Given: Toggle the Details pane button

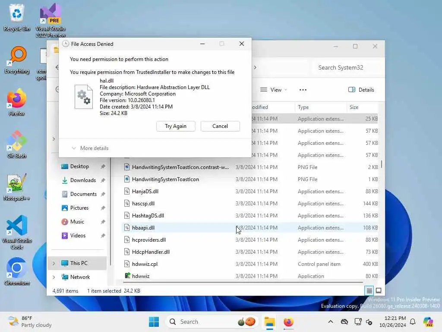Looking at the screenshot, I should pos(361,90).
